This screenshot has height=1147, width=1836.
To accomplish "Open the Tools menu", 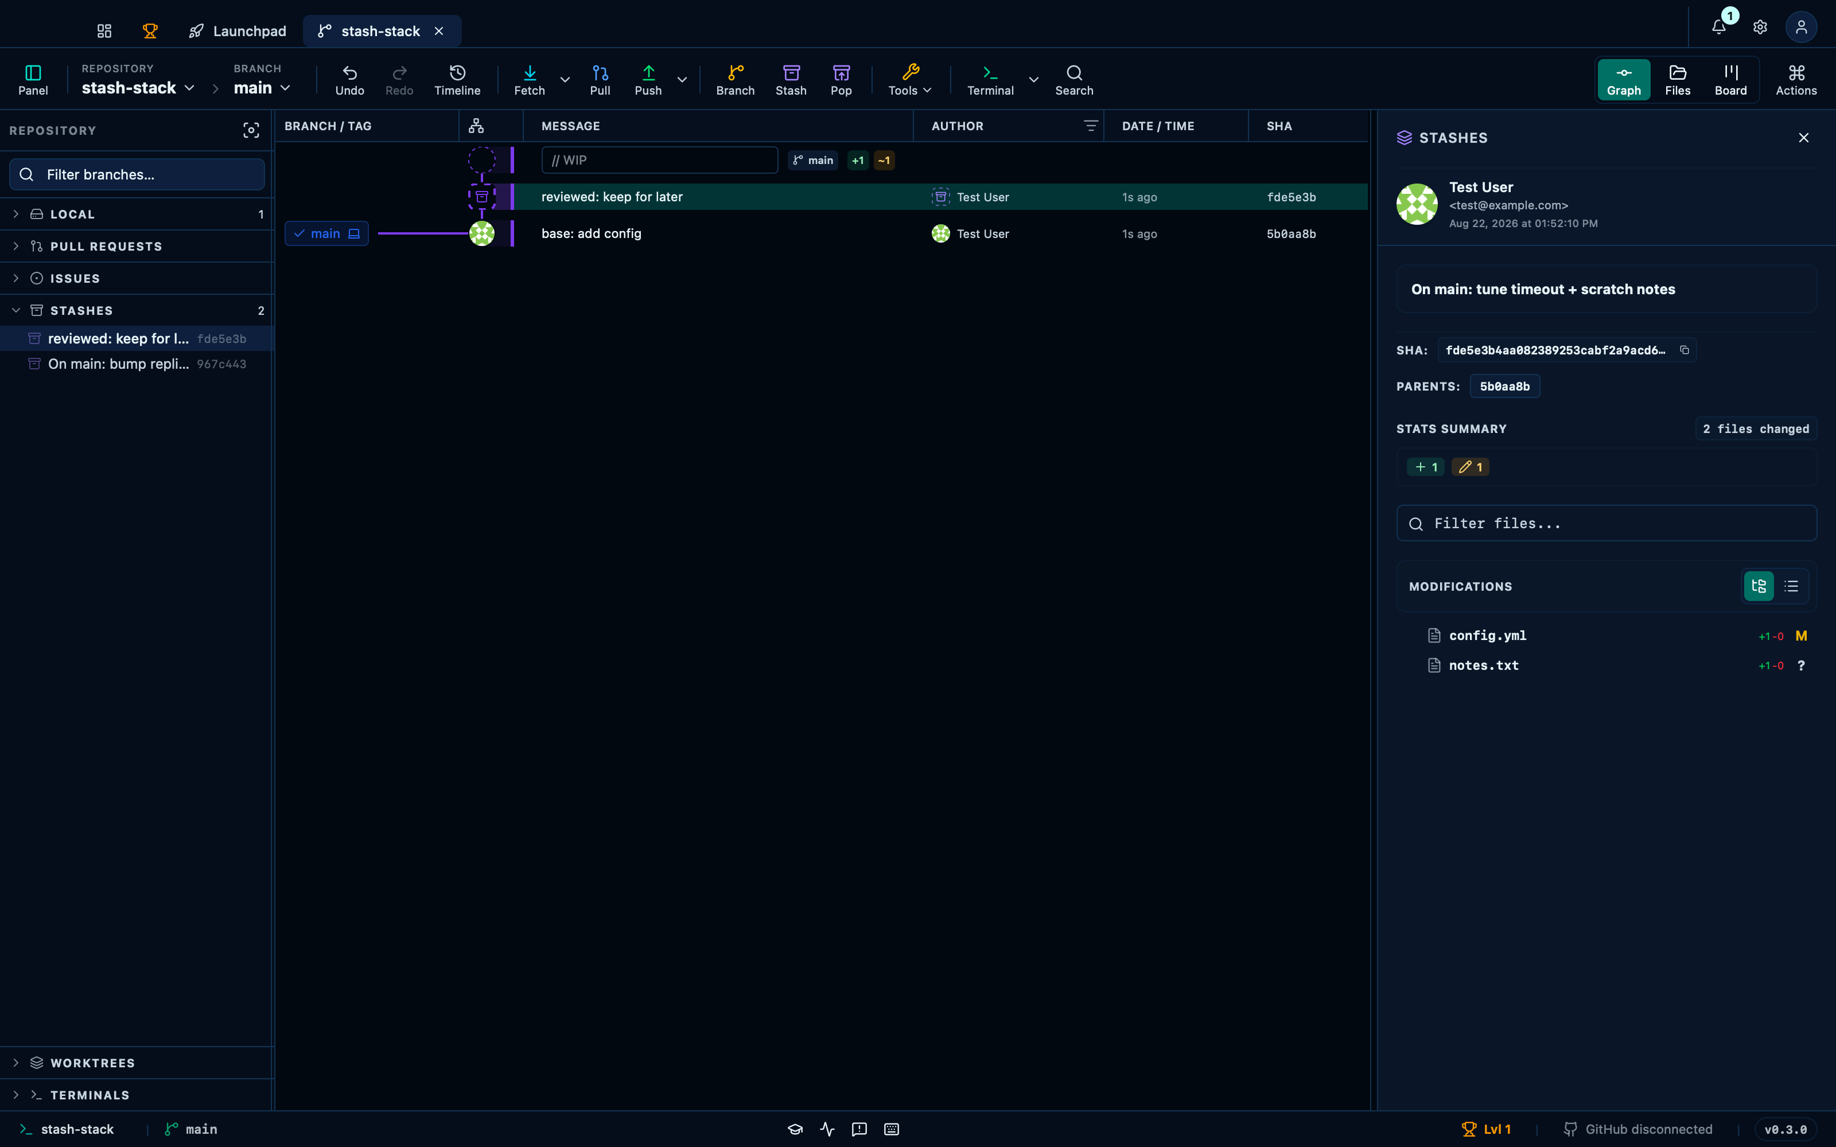I will tap(909, 80).
